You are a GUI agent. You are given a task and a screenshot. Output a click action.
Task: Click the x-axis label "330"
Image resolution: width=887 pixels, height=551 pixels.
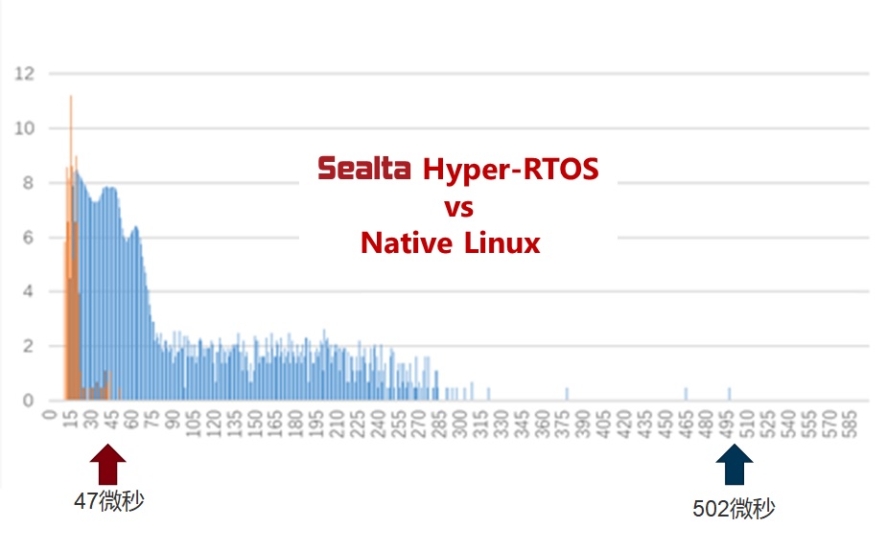pos(502,424)
